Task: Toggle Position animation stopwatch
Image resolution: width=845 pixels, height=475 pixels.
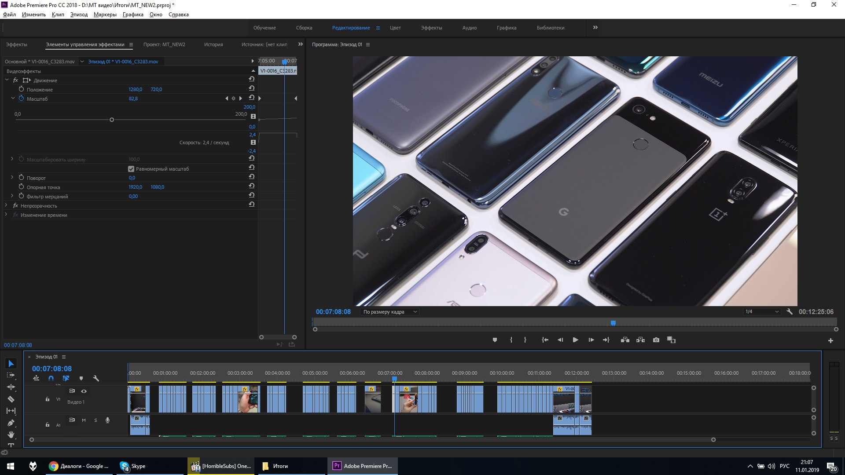Action: [x=21, y=89]
